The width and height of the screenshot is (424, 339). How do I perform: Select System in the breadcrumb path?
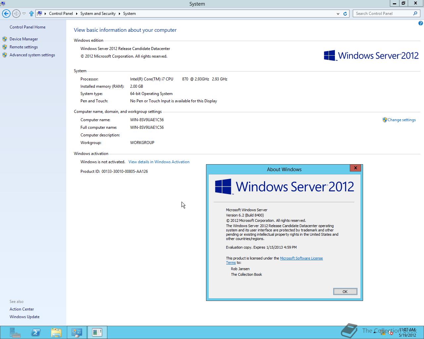point(130,14)
